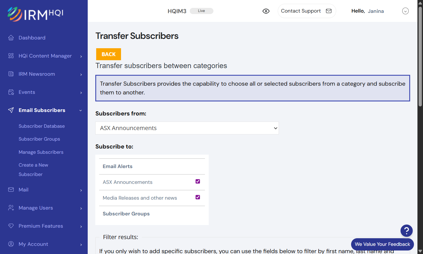Click the Contact Support button
423x254 pixels.
(x=307, y=11)
